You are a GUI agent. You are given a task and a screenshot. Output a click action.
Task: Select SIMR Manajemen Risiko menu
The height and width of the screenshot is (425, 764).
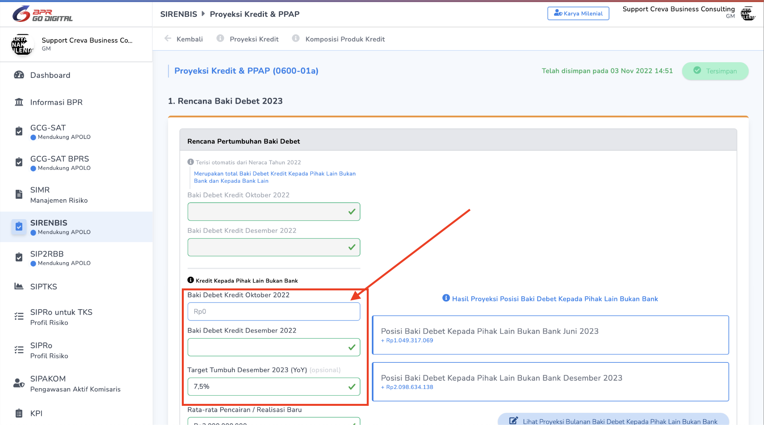(76, 194)
